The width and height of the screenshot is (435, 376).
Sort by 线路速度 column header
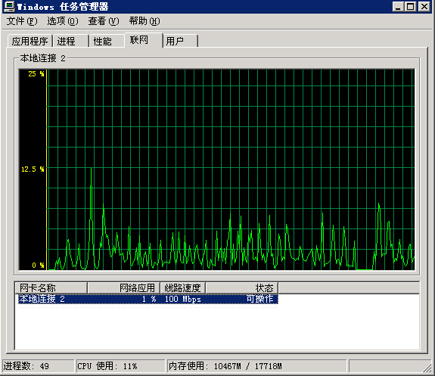click(183, 287)
